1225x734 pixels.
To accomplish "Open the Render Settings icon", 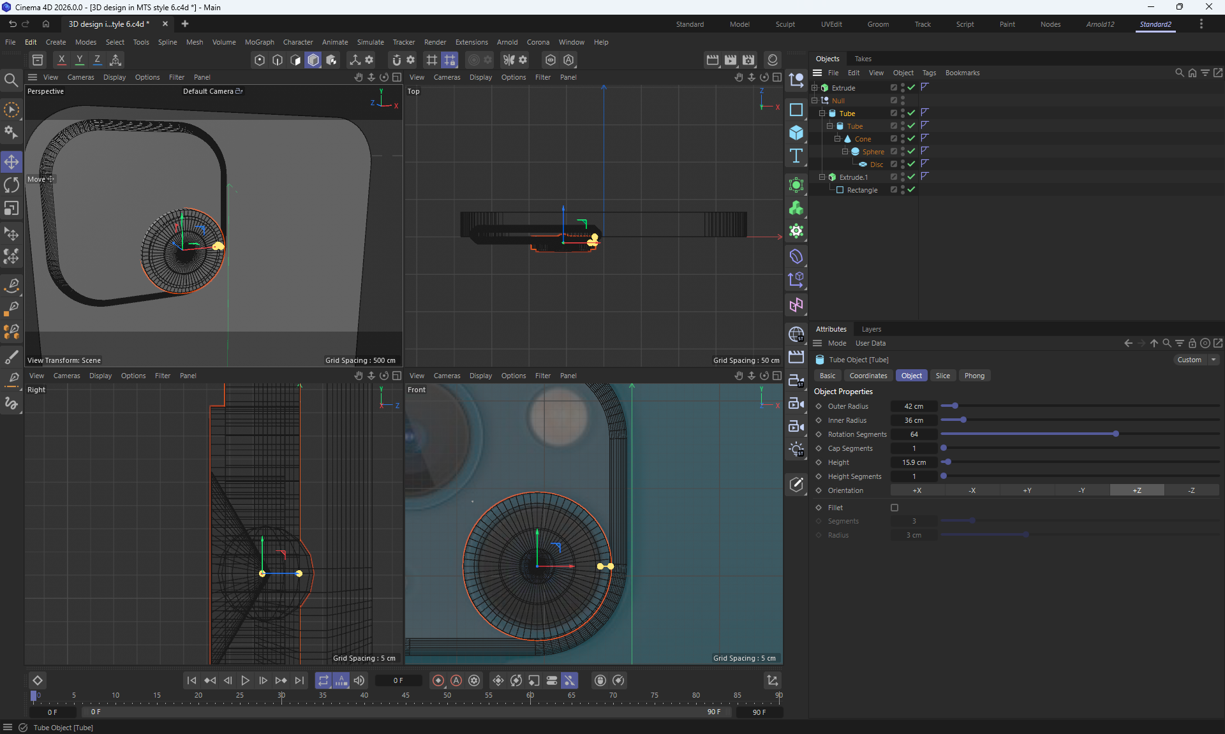I will pos(748,60).
